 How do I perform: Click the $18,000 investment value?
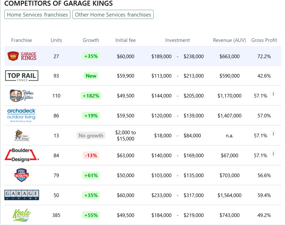pos(163,136)
